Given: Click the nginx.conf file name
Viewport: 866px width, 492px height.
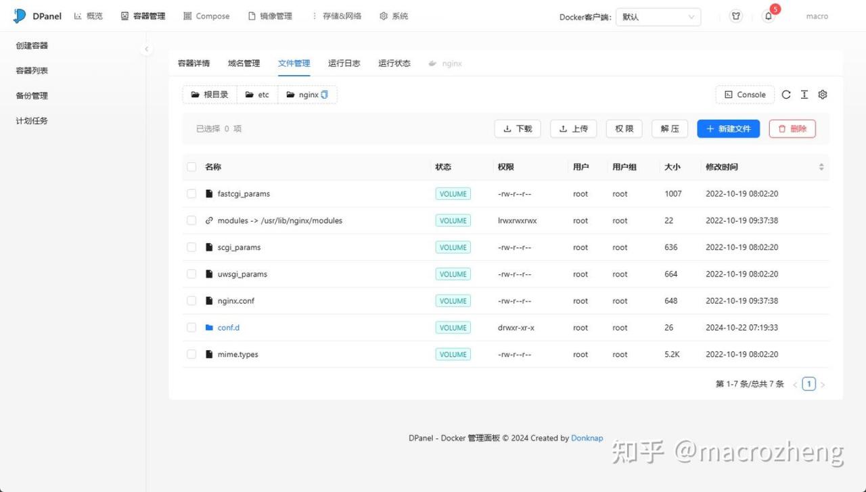Looking at the screenshot, I should click(x=236, y=301).
